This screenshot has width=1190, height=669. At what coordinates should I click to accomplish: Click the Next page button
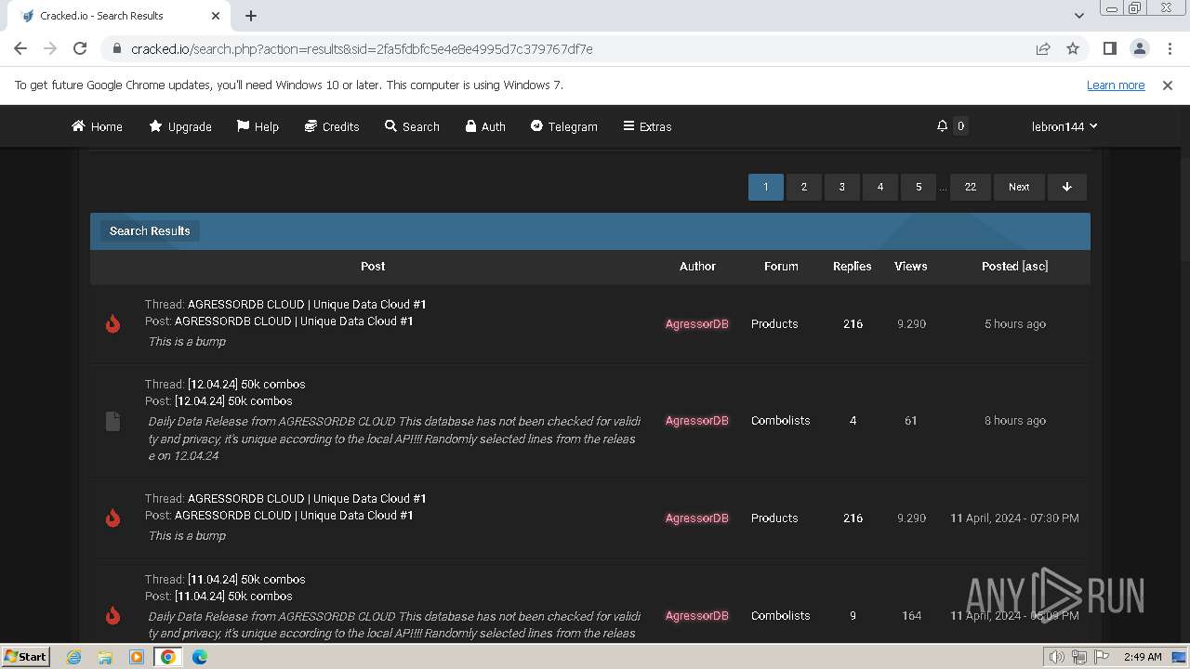(1019, 187)
